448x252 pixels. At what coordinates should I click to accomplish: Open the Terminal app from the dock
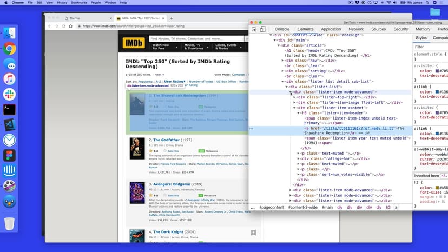(9, 109)
